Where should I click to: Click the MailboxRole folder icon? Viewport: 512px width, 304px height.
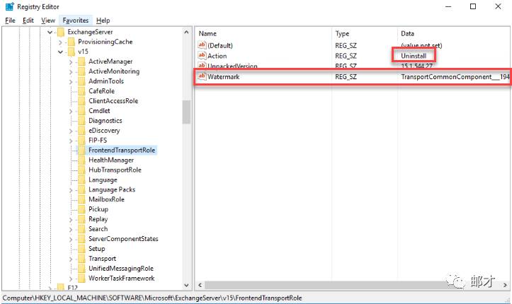81,199
